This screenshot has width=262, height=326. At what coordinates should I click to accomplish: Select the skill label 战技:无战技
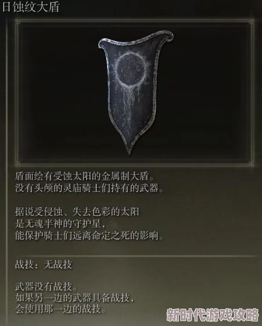click(44, 265)
